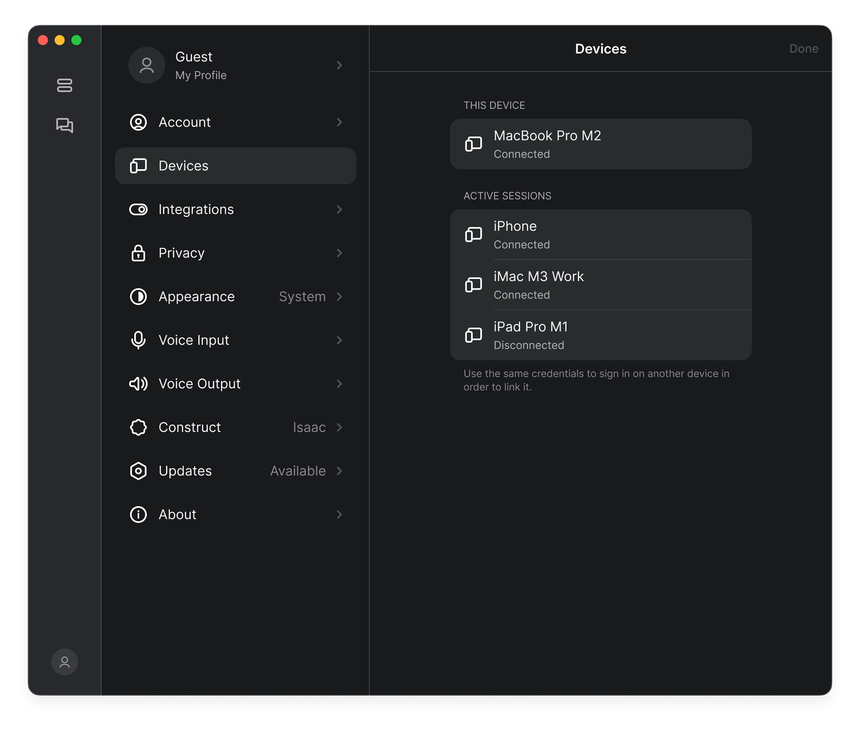Select the Devices menu item
Viewport: 860px width, 734px height.
click(235, 166)
